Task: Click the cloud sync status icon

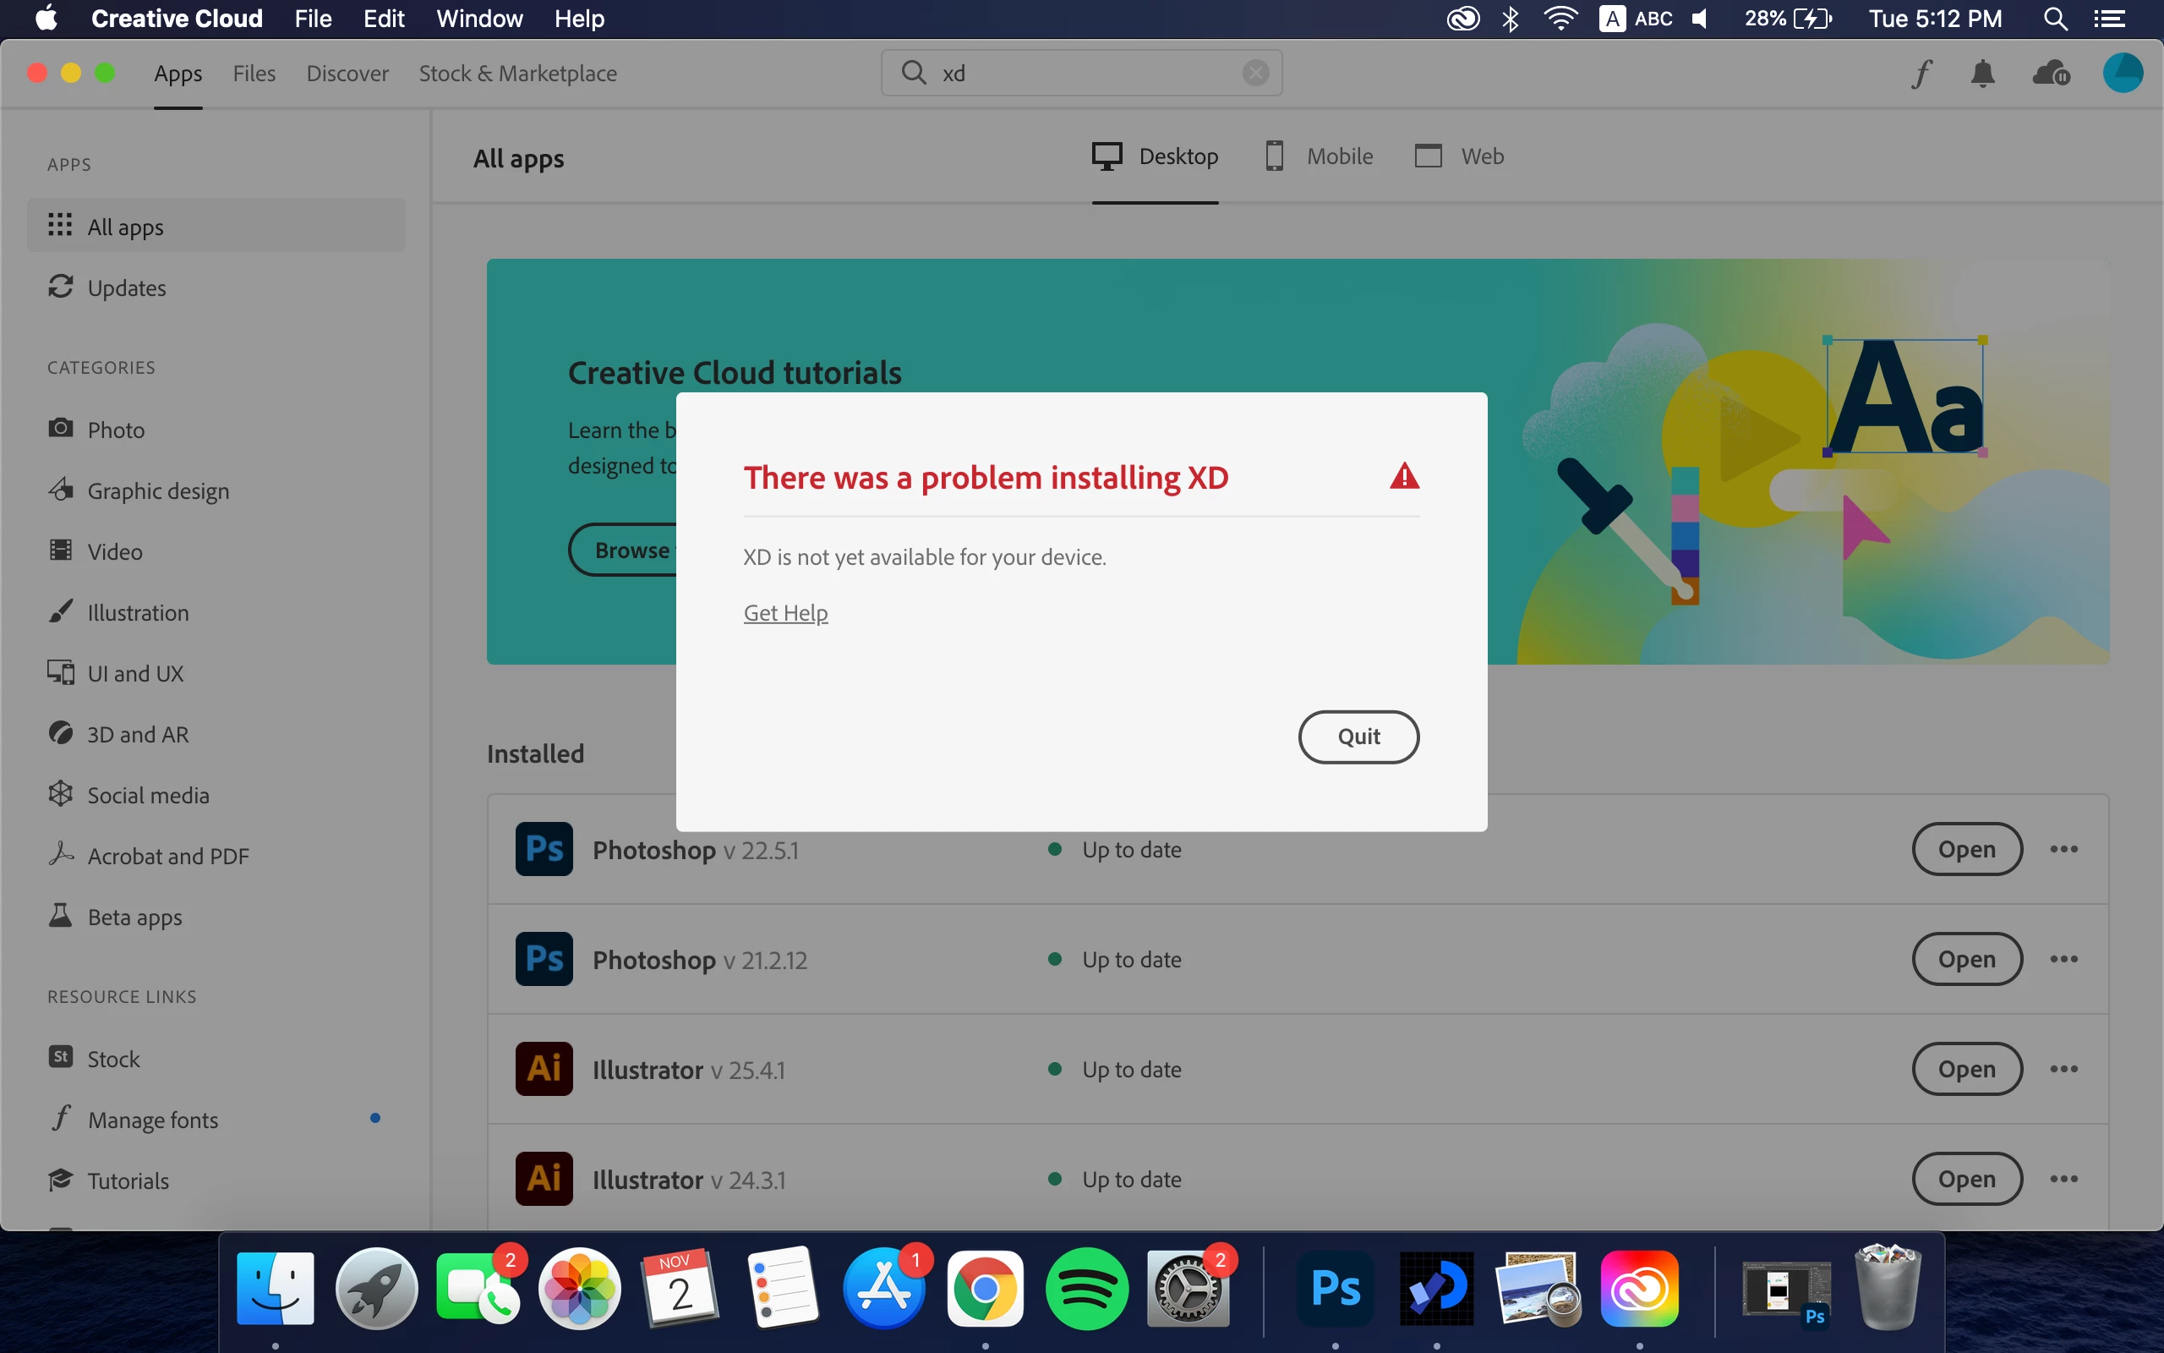Action: click(2051, 74)
